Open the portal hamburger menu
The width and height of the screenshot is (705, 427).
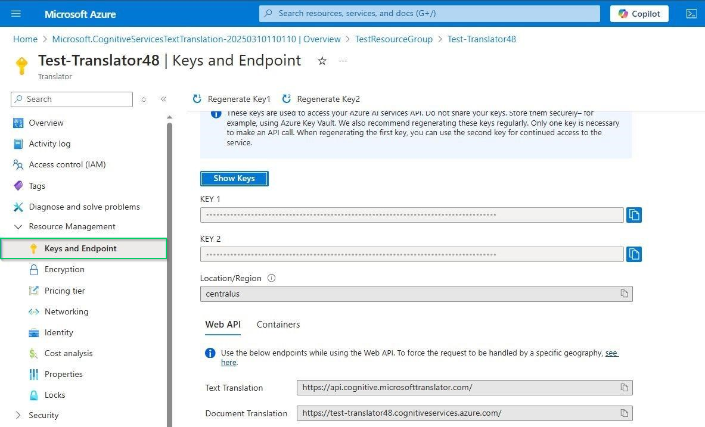point(16,14)
